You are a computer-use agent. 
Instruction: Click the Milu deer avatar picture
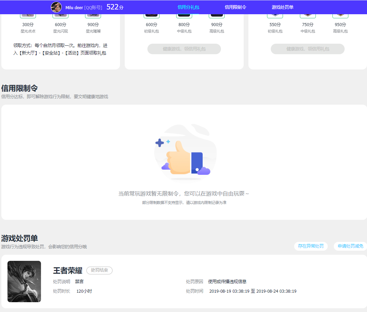click(56, 7)
